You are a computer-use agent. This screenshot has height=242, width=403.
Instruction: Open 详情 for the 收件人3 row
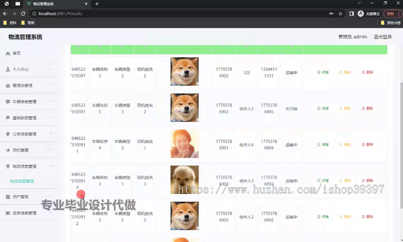pyautogui.click(x=323, y=181)
